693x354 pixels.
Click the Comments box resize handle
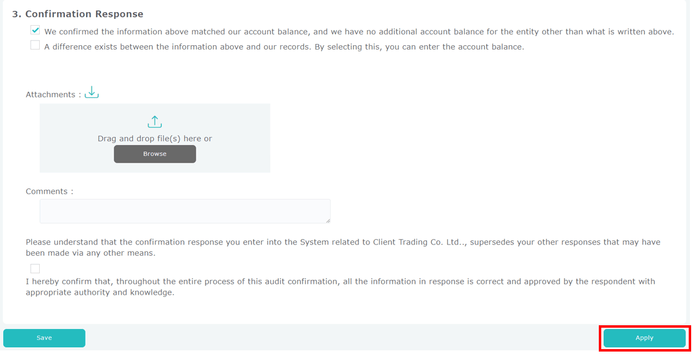[328, 221]
